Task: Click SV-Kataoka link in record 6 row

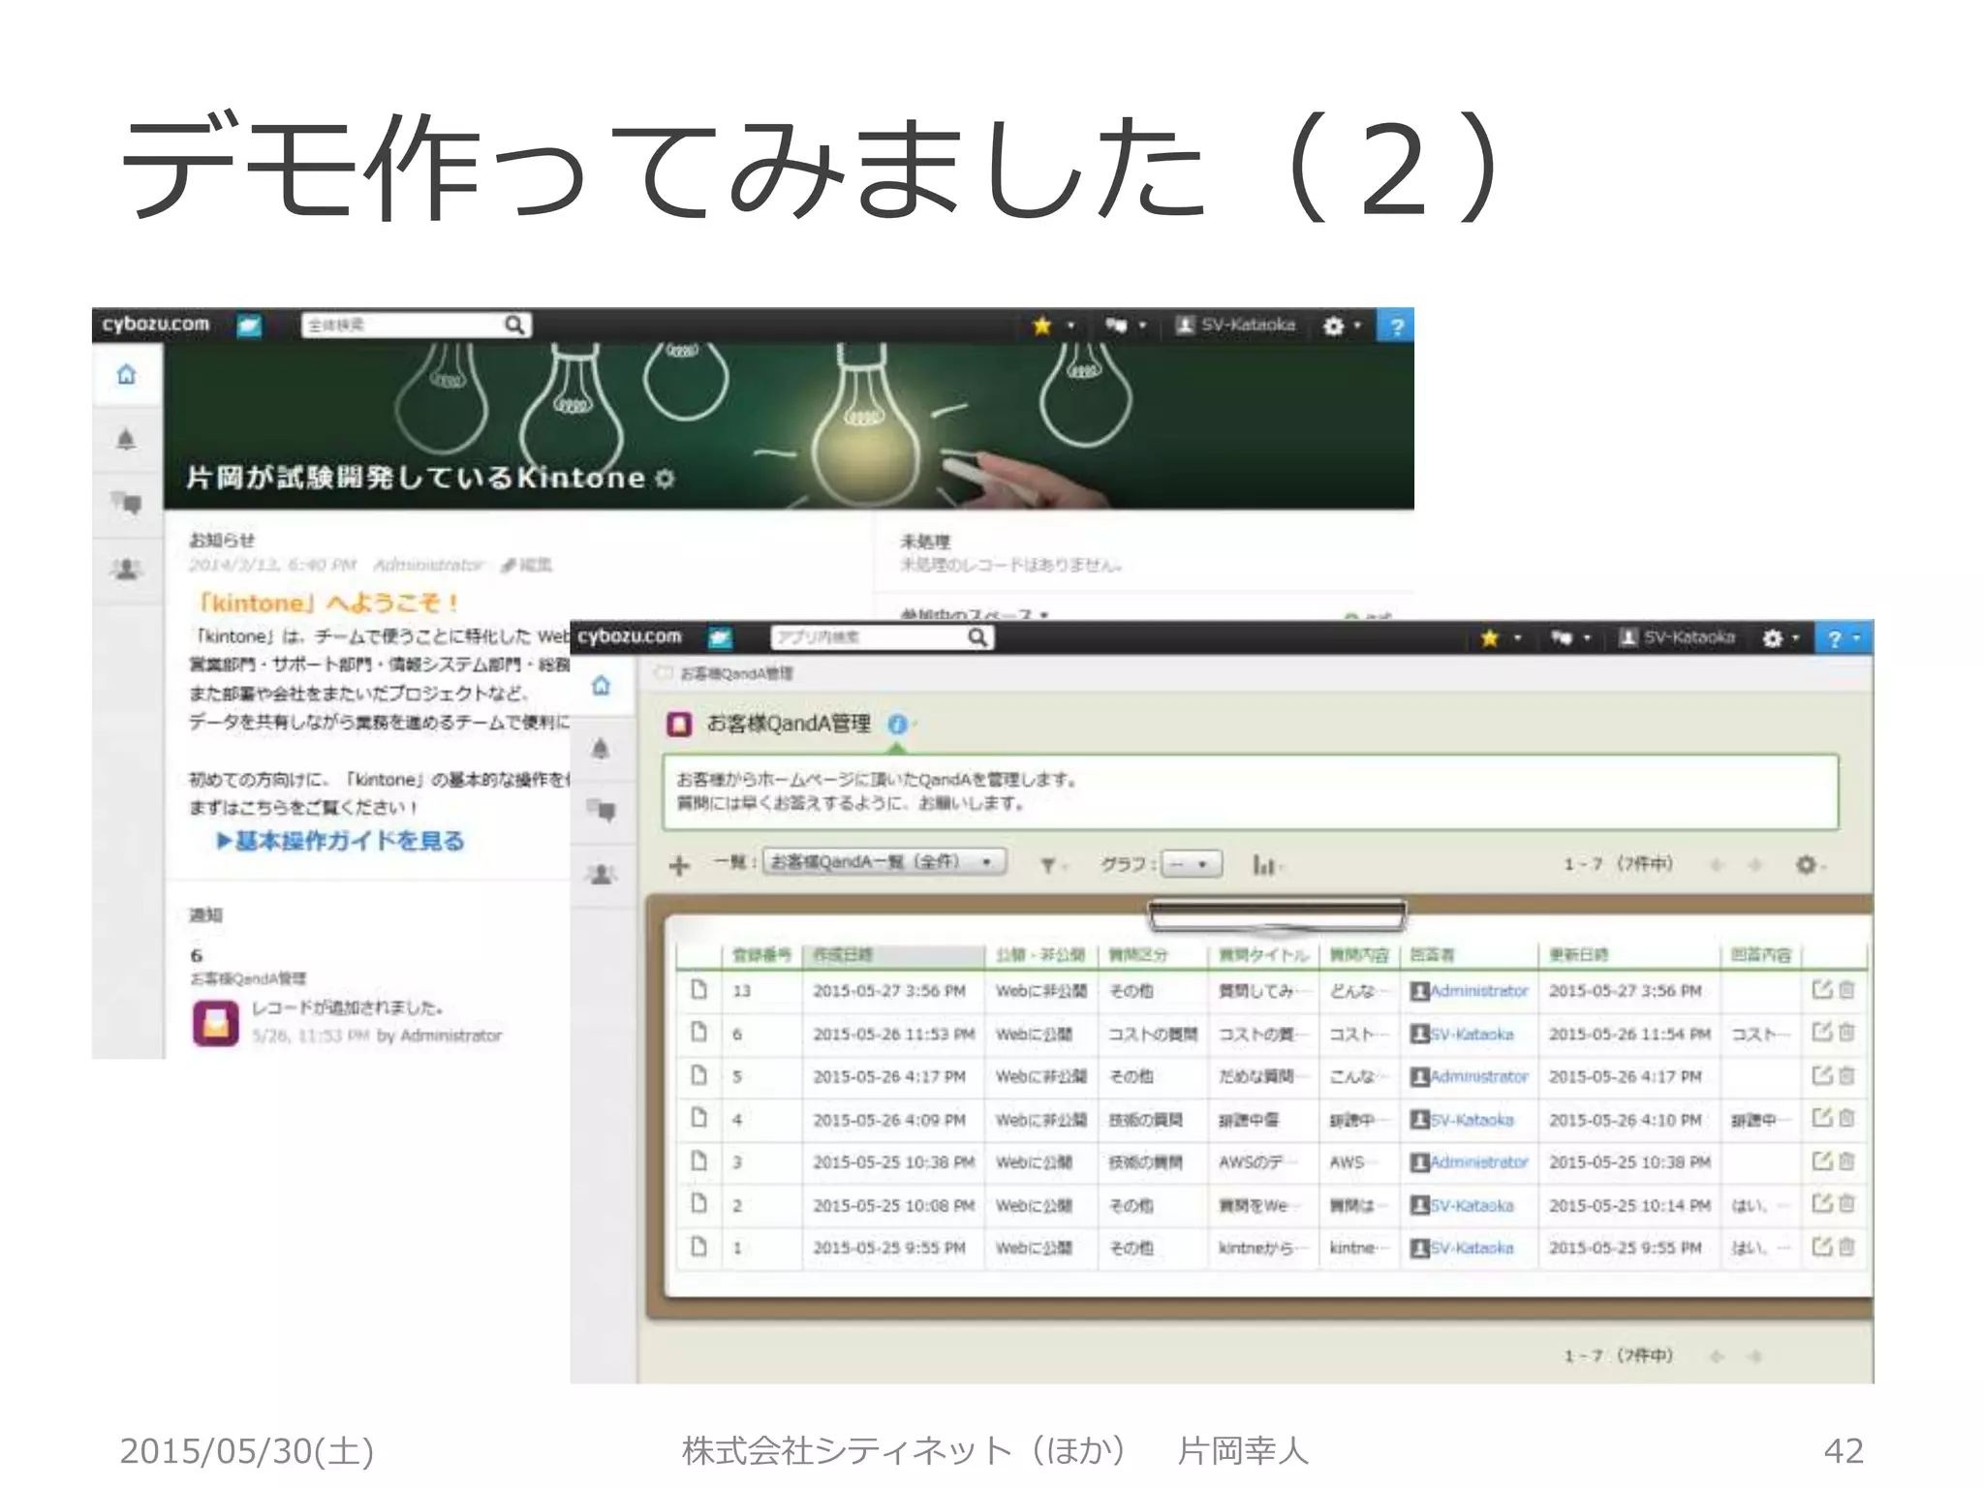Action: 1472,1034
